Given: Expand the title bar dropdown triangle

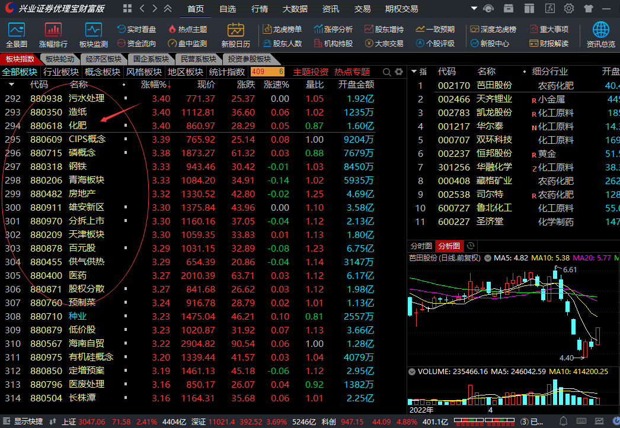Looking at the screenshot, I should 474,8.
